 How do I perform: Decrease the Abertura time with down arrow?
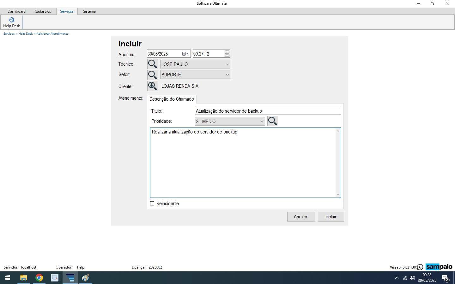(227, 56)
